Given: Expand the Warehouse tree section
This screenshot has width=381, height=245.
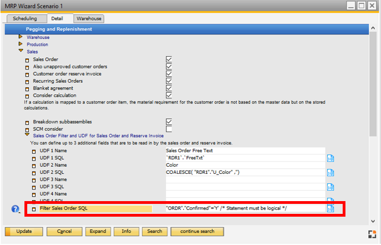Looking at the screenshot, I should pos(21,37).
